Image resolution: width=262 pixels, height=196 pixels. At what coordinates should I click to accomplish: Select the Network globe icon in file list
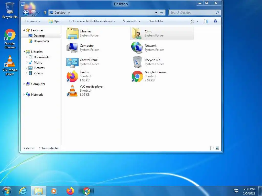[x=137, y=48]
